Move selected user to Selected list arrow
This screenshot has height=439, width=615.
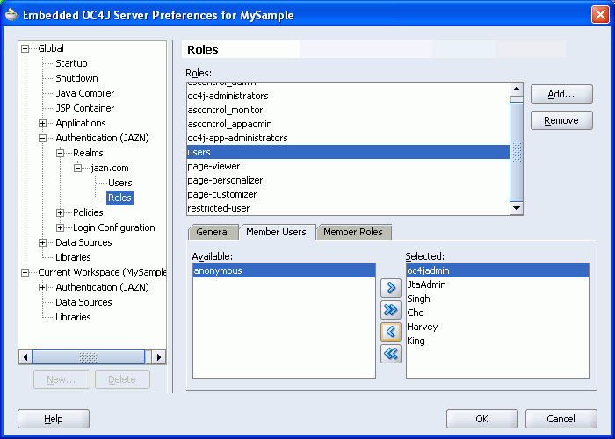click(x=391, y=288)
